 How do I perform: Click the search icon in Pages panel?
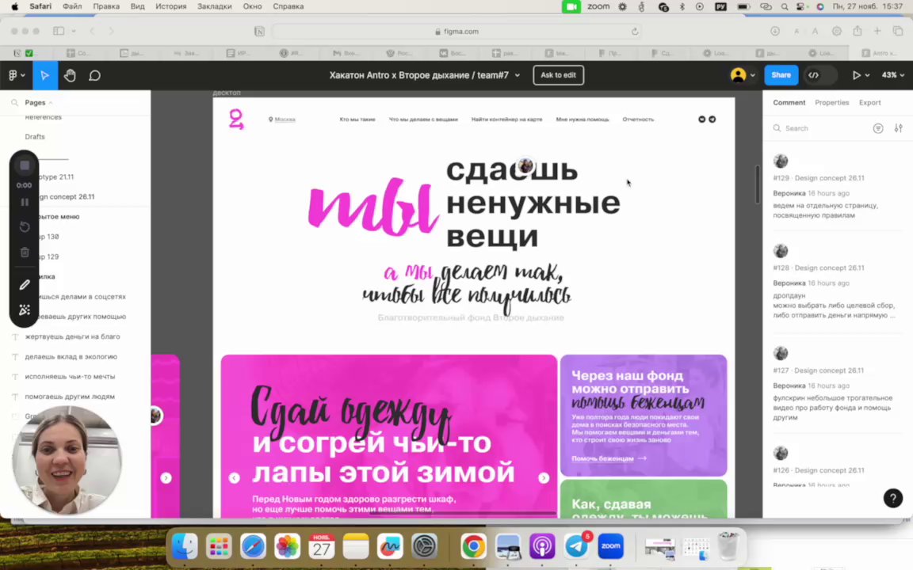[x=14, y=102]
